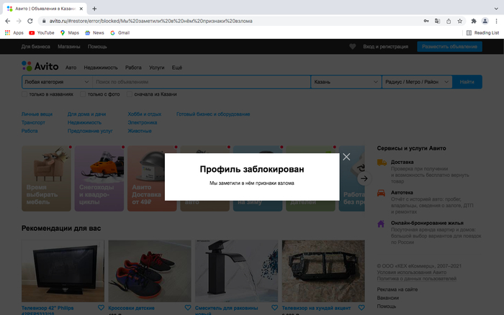Open the Extensions puzzle icon
This screenshot has width=504, height=315.
coord(474,21)
